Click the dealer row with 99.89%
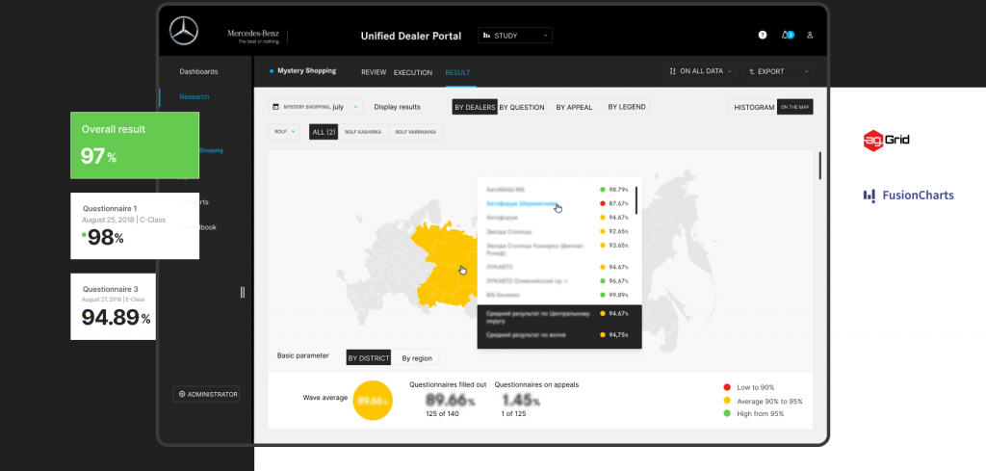Viewport: 986px width, 471px height. (x=558, y=295)
